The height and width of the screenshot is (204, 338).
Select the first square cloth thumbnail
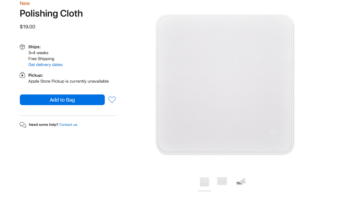click(x=204, y=182)
